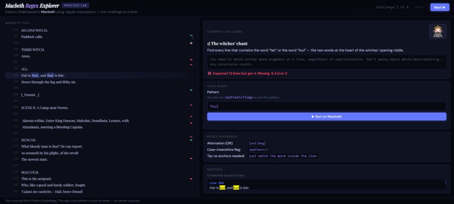Click the 'Anon.' line
Image resolution: width=454 pixels, height=204 pixels.
[x=26, y=56]
